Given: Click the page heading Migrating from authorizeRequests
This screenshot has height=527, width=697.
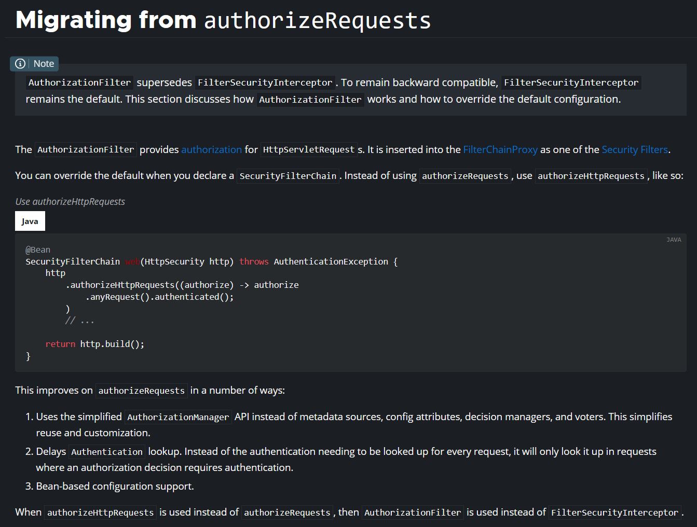Looking at the screenshot, I should click(223, 21).
